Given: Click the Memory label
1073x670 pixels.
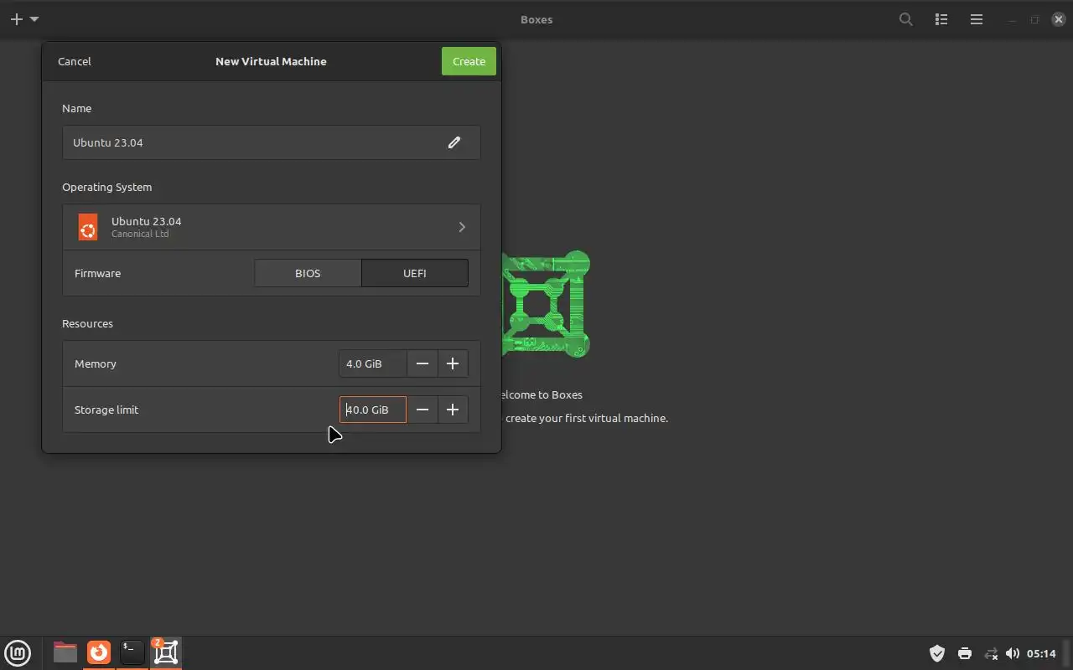Looking at the screenshot, I should (x=96, y=363).
